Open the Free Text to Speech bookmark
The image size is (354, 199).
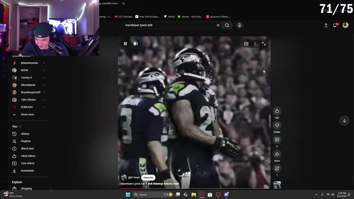147,17
